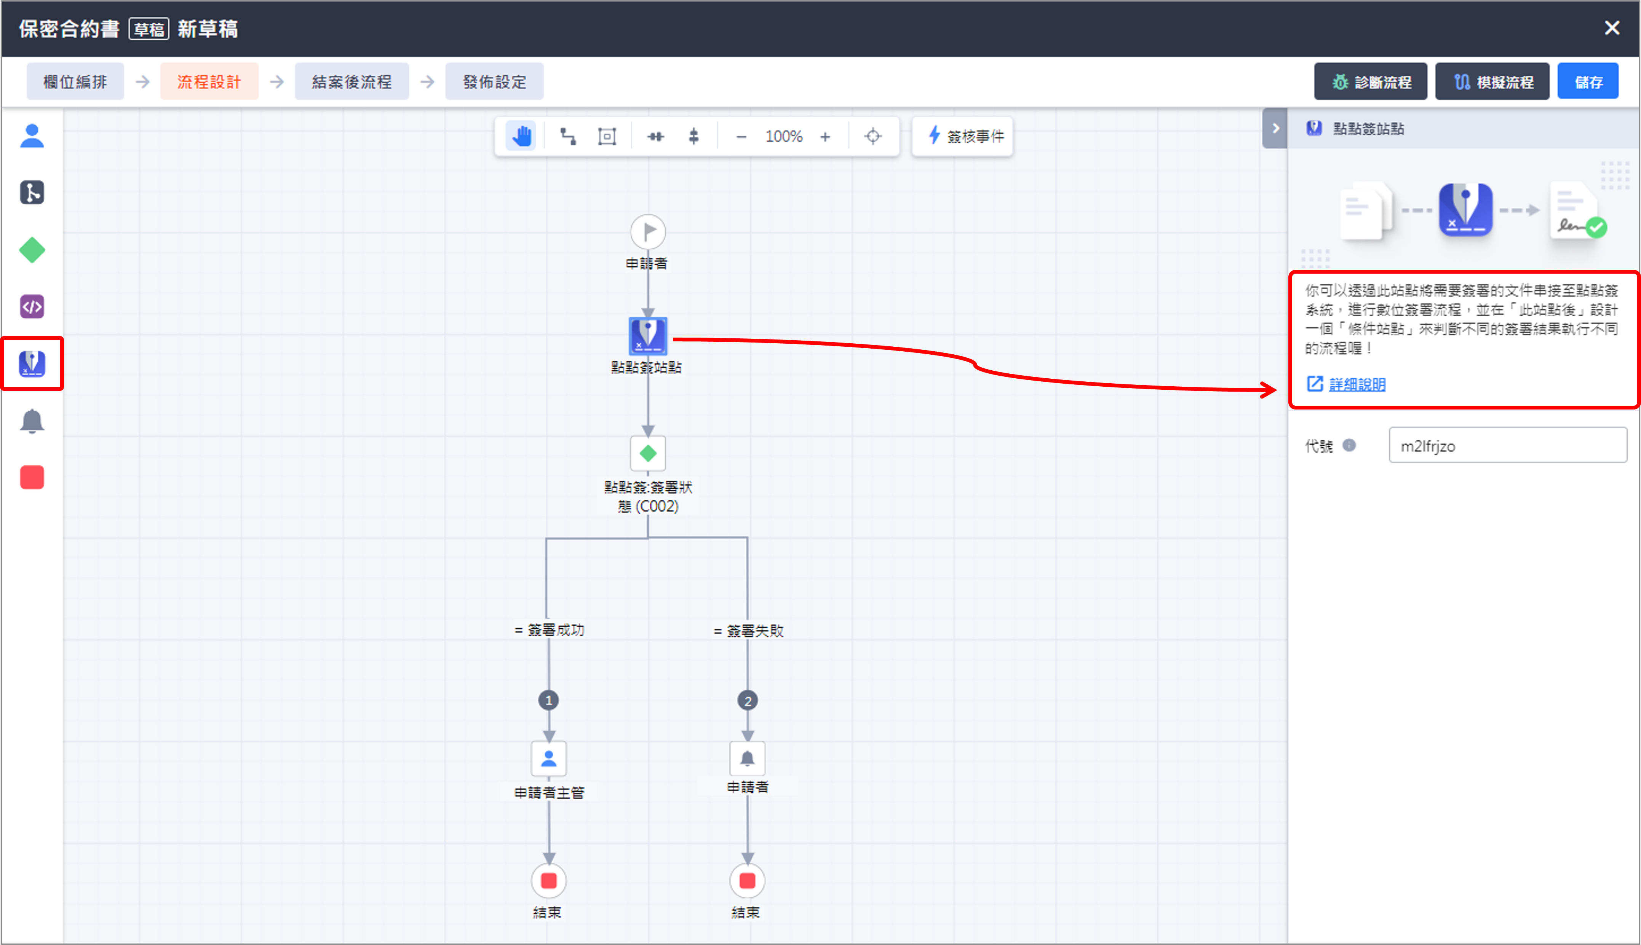Go to 發佈設定 step
The width and height of the screenshot is (1641, 945).
(x=495, y=82)
